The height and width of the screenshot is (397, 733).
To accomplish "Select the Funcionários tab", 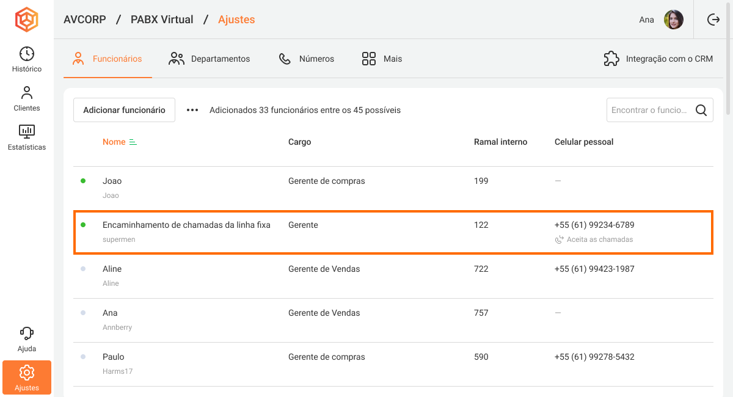I will 108,59.
